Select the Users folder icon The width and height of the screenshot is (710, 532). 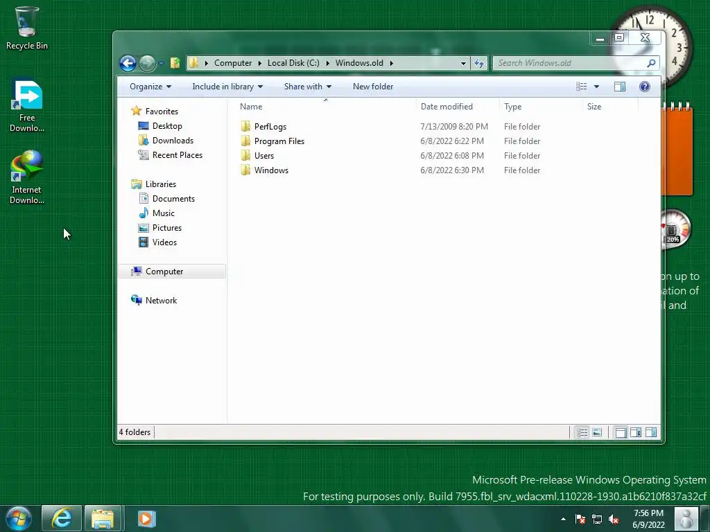pyautogui.click(x=245, y=155)
